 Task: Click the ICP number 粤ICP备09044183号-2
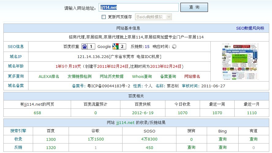click(109, 86)
